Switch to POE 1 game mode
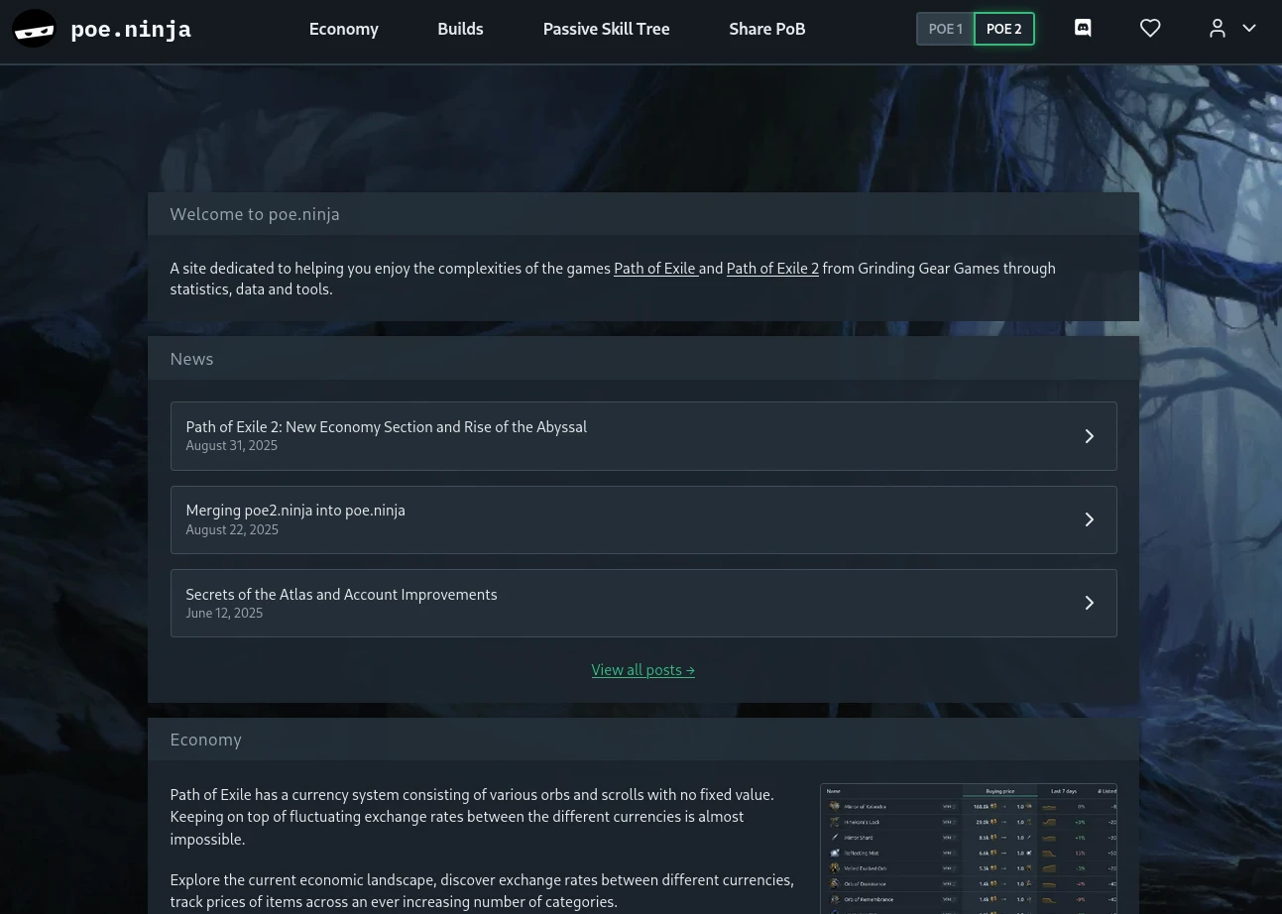 tap(945, 29)
